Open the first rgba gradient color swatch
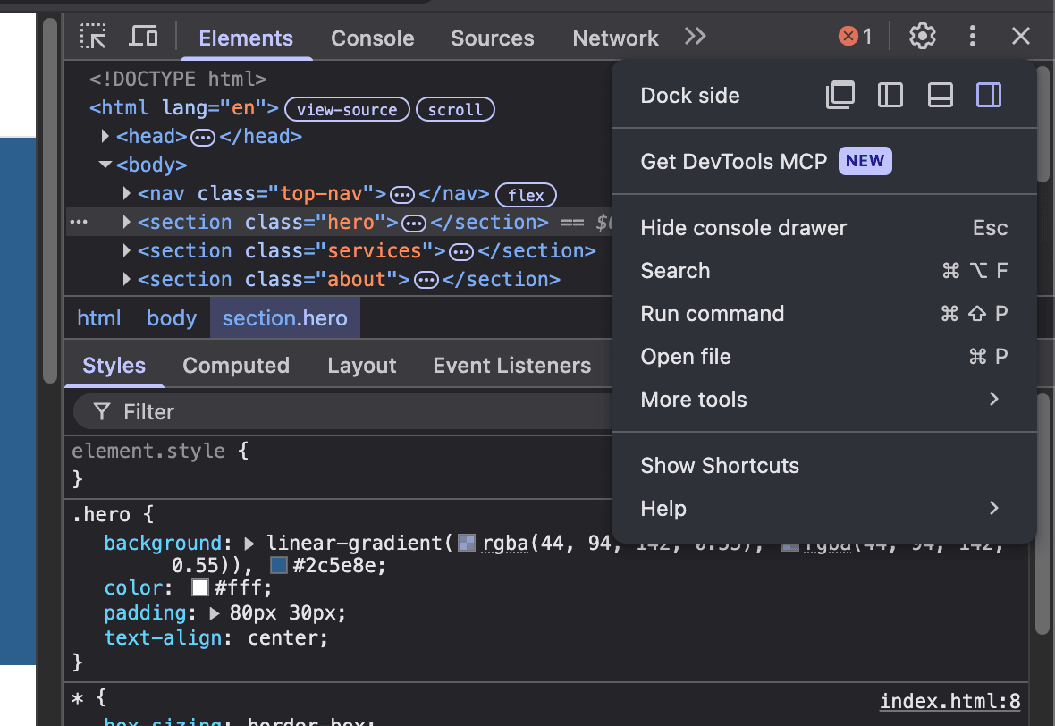 coord(467,543)
